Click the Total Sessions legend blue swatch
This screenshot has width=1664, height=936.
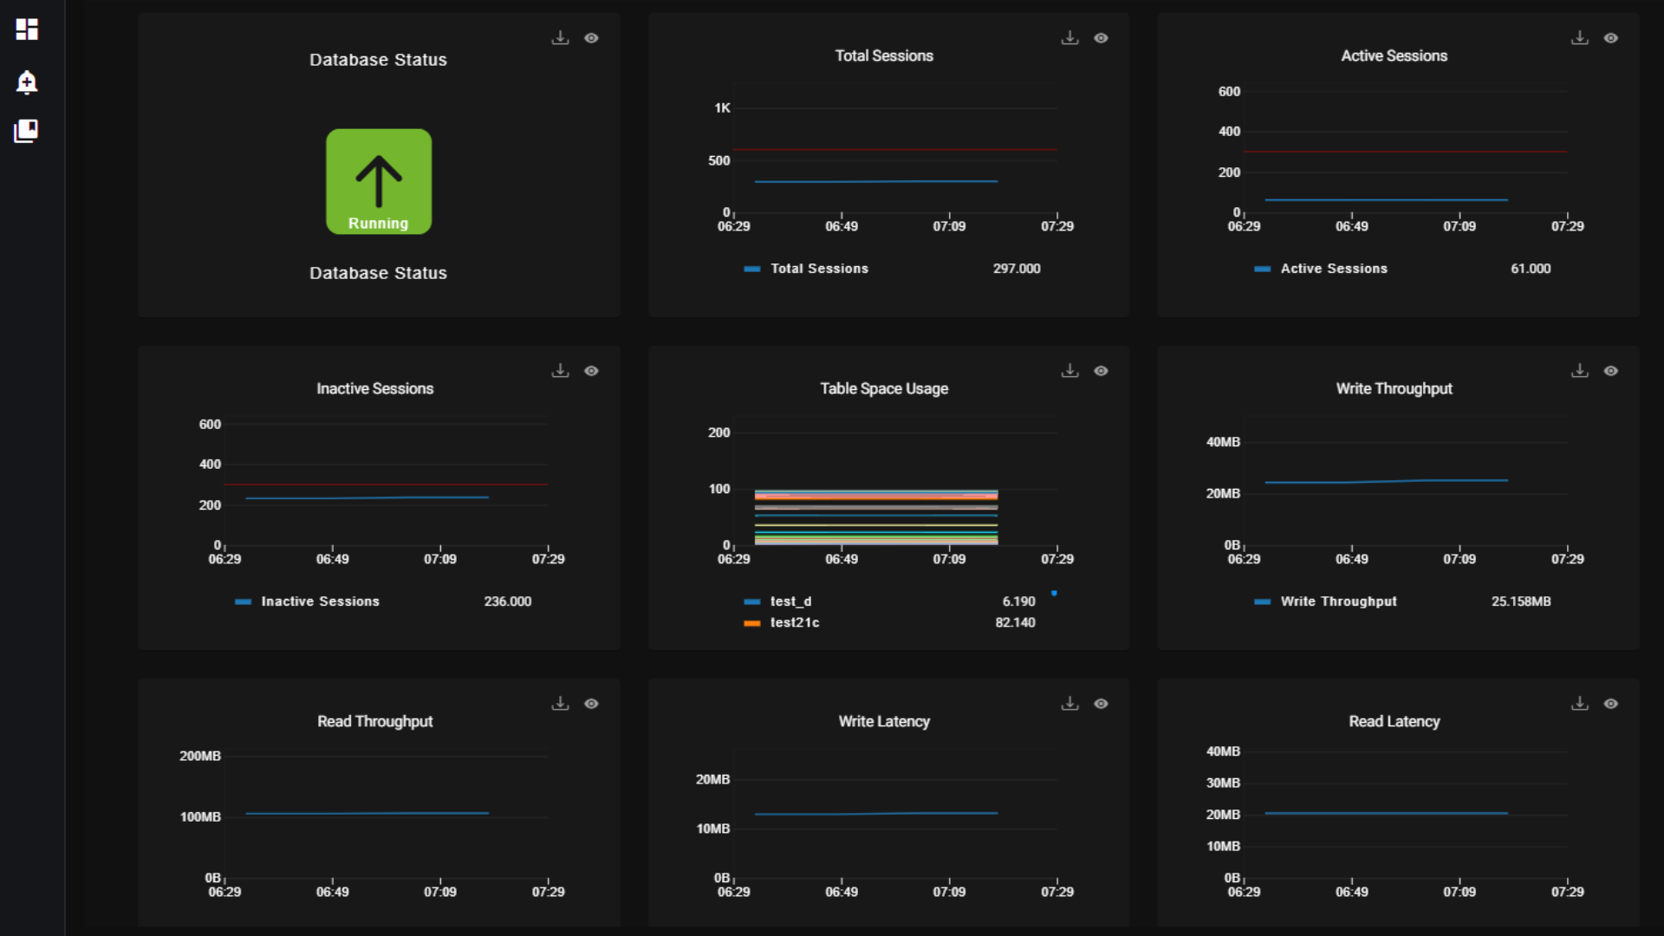coord(751,269)
